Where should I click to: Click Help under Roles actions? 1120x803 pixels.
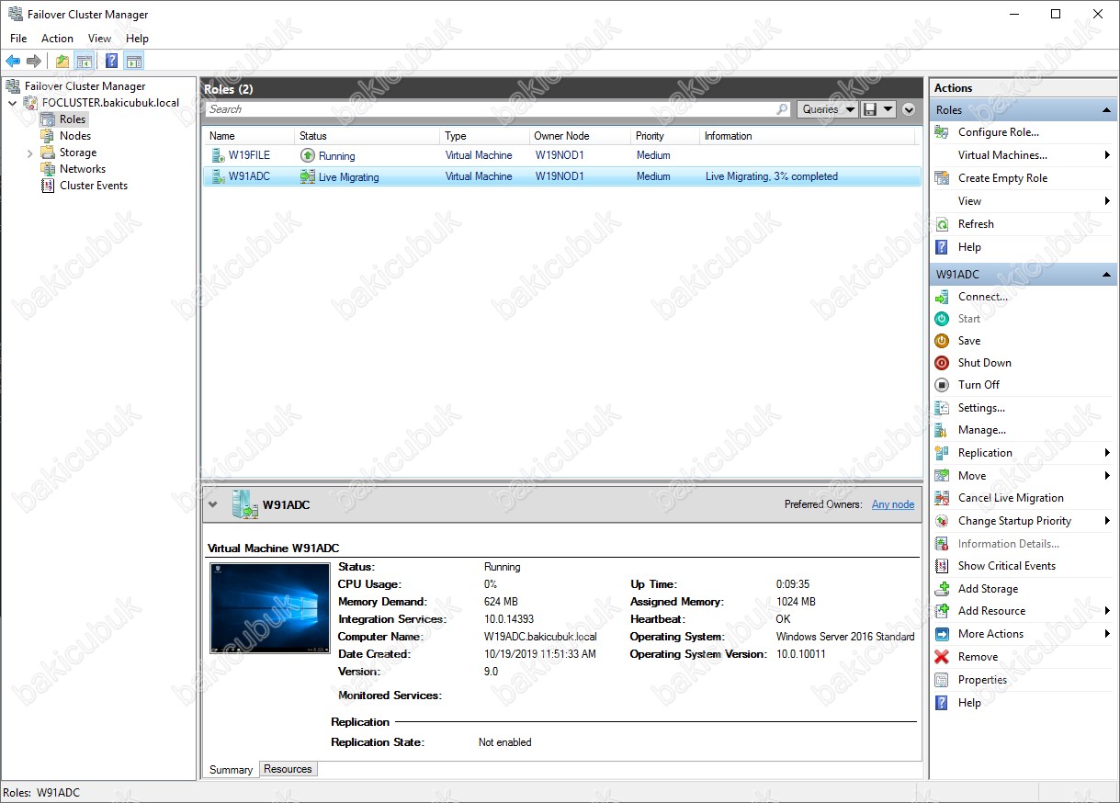pos(969,247)
